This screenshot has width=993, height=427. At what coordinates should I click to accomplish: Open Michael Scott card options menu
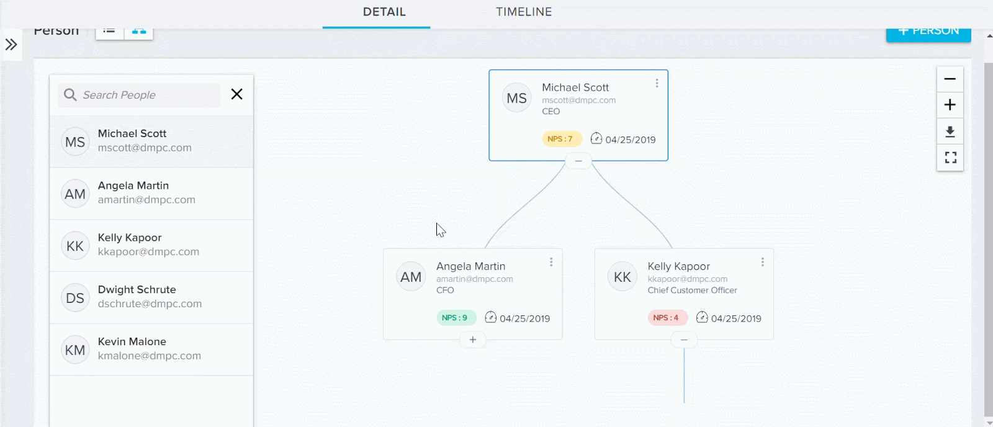tap(657, 83)
